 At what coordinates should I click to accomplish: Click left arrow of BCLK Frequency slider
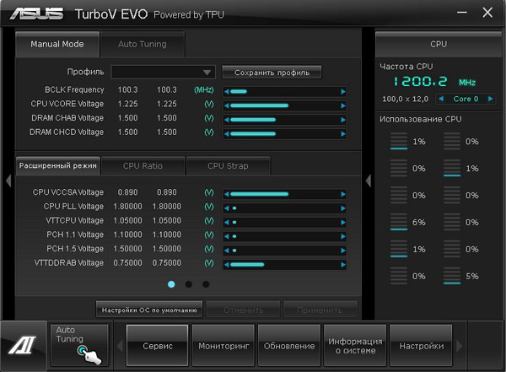[227, 92]
